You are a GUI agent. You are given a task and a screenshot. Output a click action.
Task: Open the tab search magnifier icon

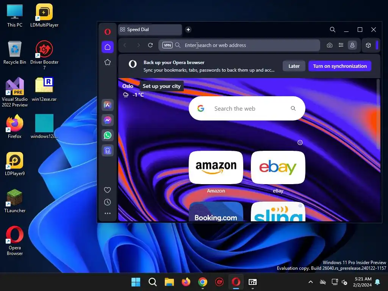(333, 30)
